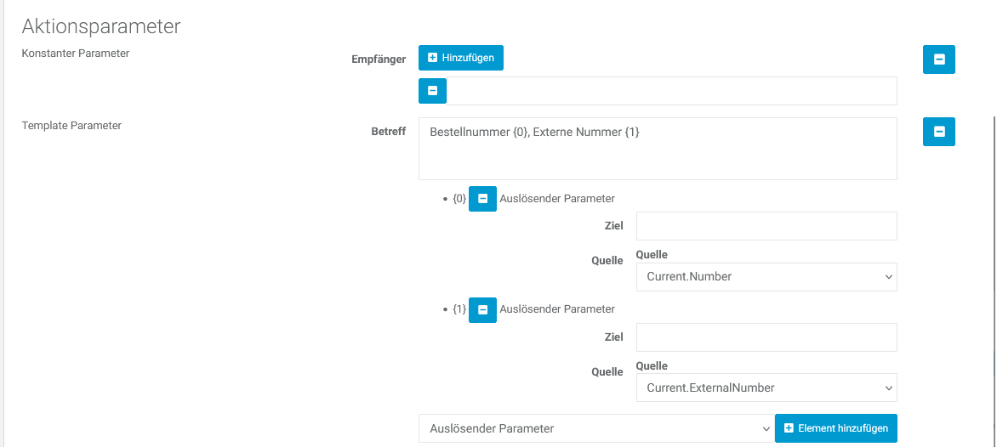This screenshot has height=447, width=997.
Task: Open the bottom Auslösender Parameter type dropdown
Action: pyautogui.click(x=595, y=428)
